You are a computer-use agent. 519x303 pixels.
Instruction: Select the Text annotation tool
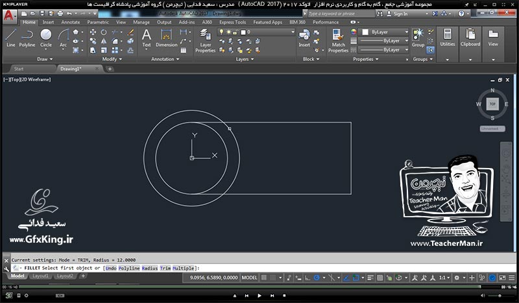click(x=147, y=38)
